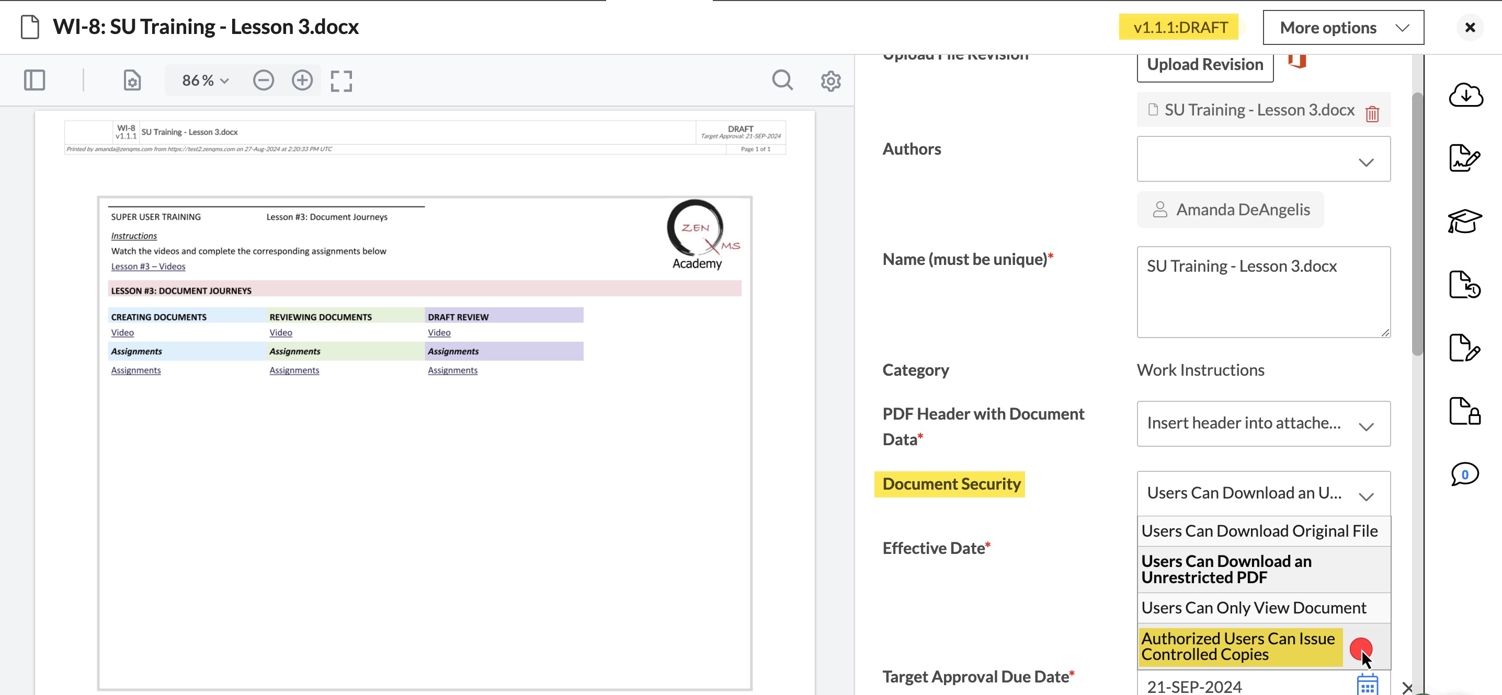Click the edit document pencil icon
1502x695 pixels.
pos(1465,348)
